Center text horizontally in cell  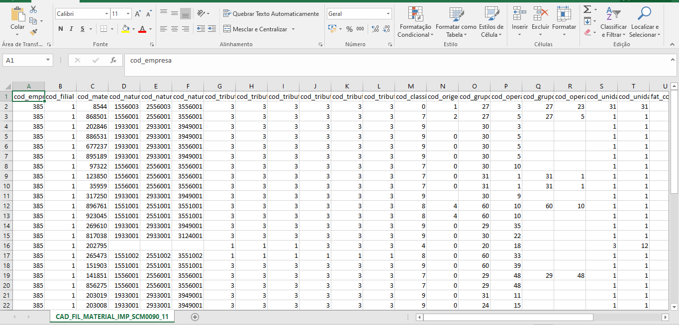174,29
